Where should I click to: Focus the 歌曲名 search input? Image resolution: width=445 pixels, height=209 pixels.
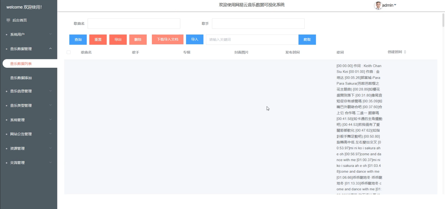(134, 24)
